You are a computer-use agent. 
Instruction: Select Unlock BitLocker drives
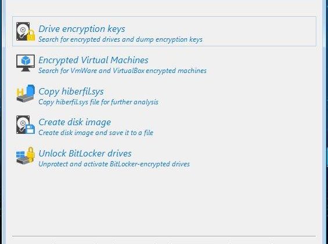click(85, 154)
